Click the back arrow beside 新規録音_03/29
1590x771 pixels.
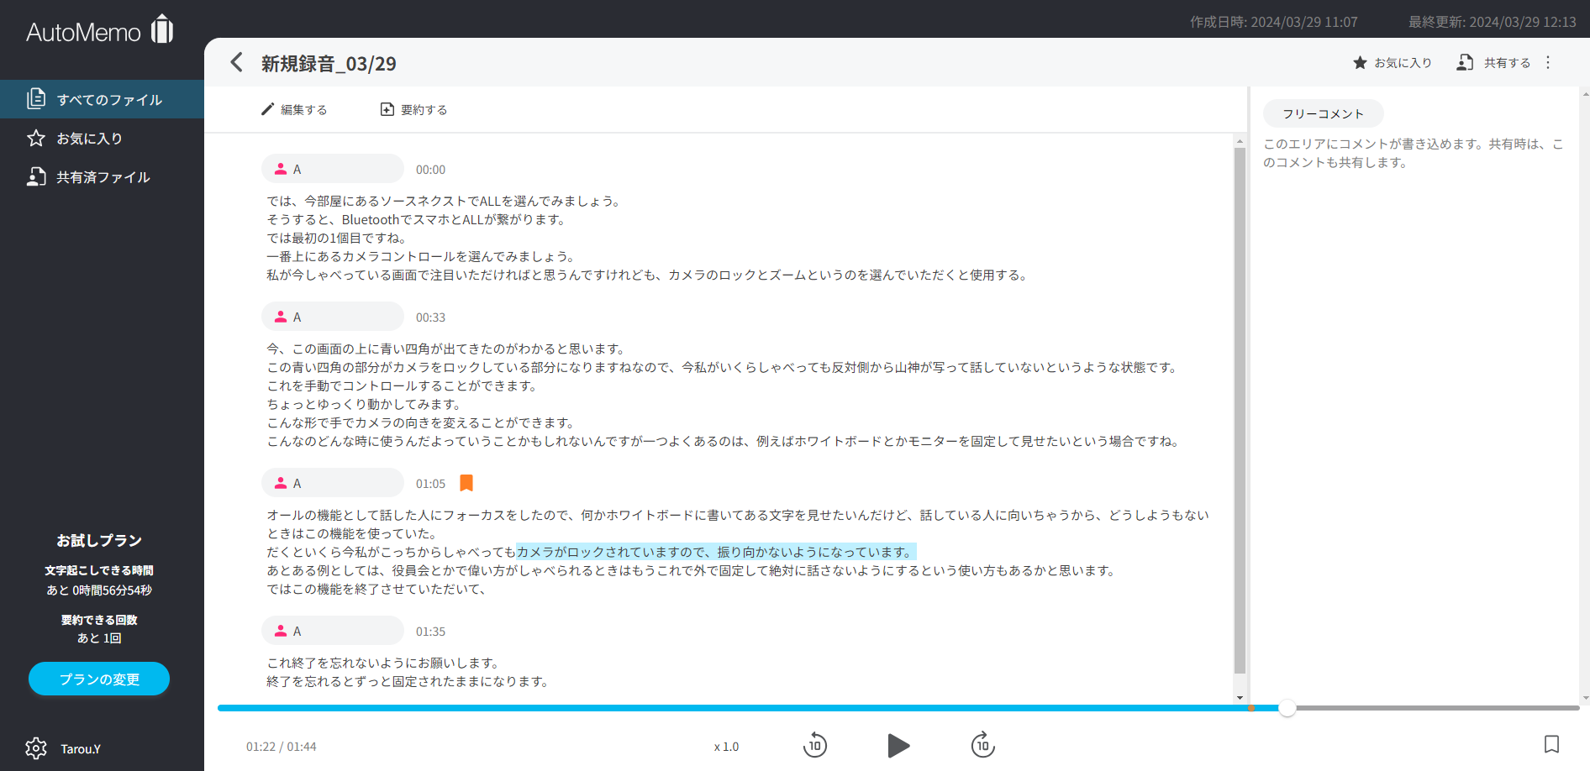pos(236,63)
